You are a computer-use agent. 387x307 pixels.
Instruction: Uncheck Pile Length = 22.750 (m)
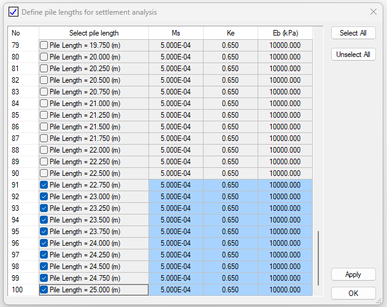click(44, 185)
